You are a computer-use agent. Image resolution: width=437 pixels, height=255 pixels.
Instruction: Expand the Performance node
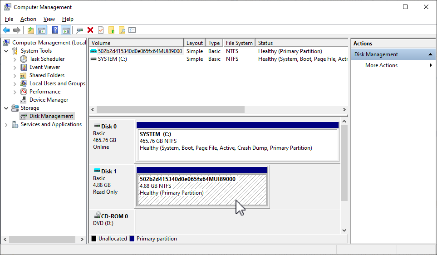(15, 92)
